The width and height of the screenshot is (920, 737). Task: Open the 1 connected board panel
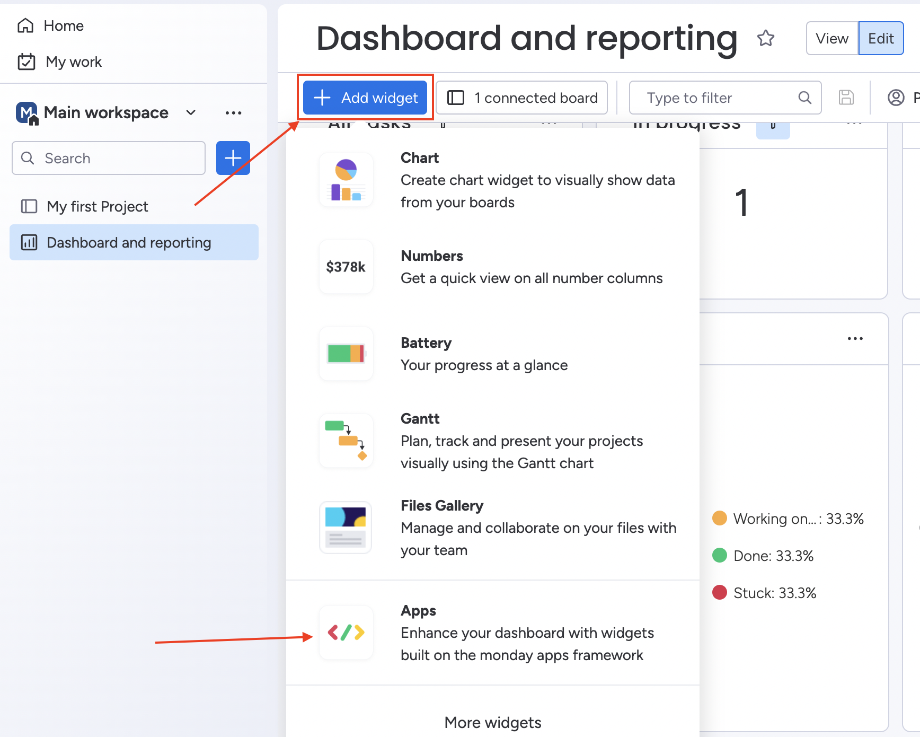point(521,98)
